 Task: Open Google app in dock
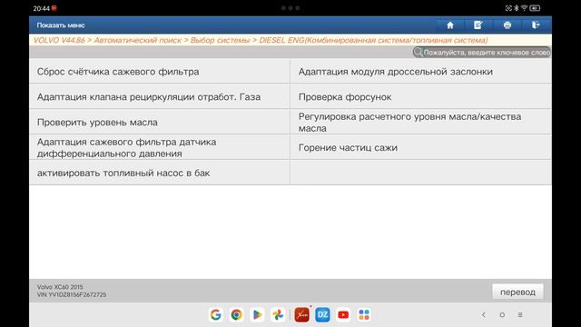tap(216, 315)
